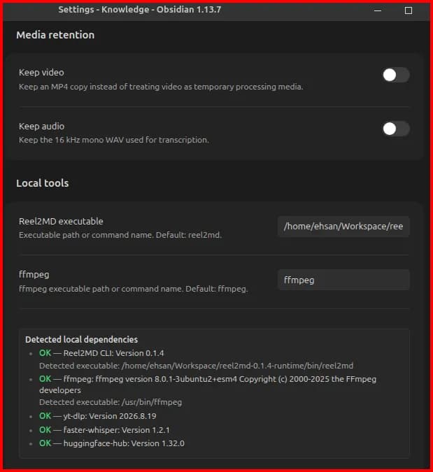Click the faster-whisper Version 1.2.1 entry
This screenshot has height=472, width=433.
104,430
